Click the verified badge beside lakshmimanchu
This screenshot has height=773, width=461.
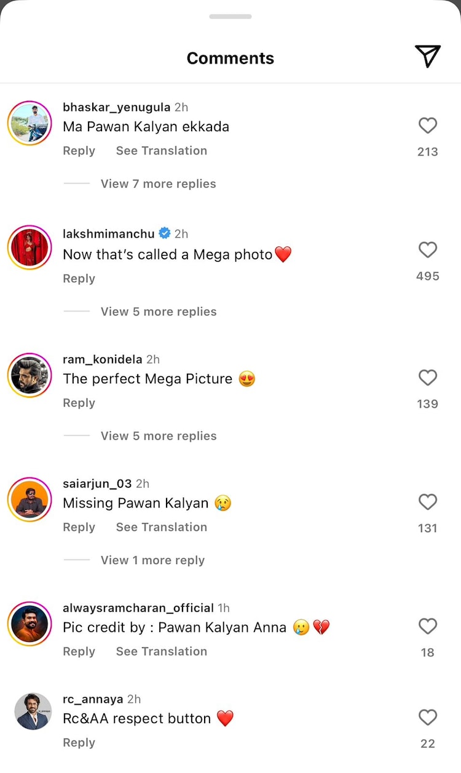(x=164, y=233)
